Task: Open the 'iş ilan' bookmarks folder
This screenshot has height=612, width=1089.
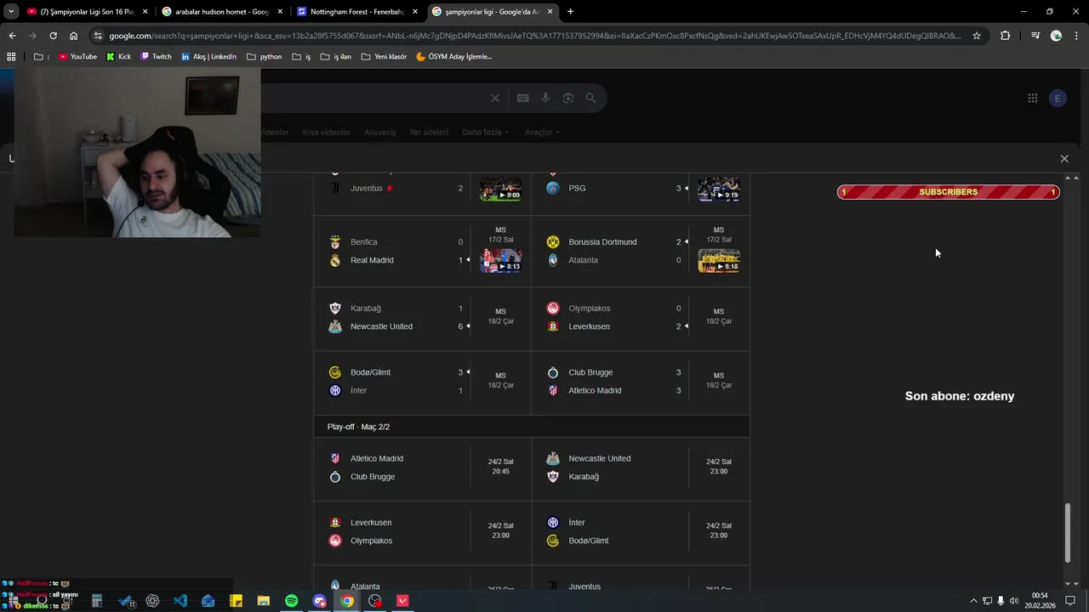Action: (335, 57)
